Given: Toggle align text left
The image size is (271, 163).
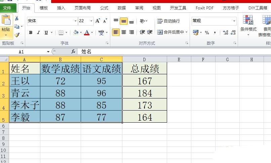Looking at the screenshot, I should click(116, 32).
